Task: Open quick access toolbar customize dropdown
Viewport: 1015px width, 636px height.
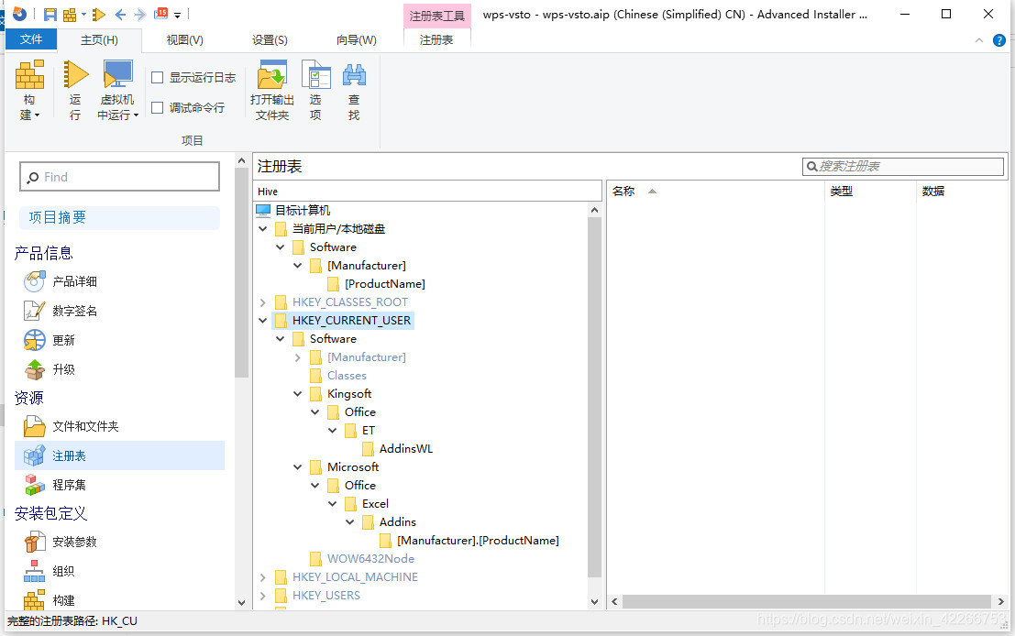Action: (177, 15)
